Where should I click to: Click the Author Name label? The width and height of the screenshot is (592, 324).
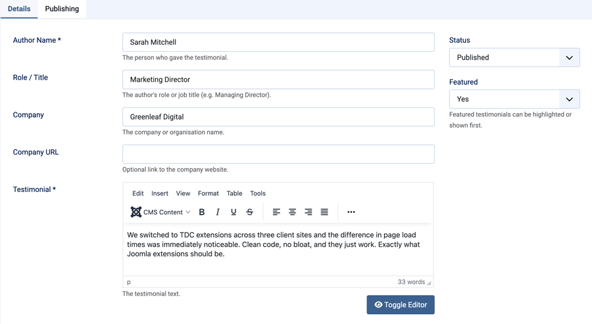(37, 40)
